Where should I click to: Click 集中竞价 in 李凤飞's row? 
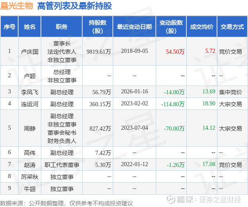[x=231, y=92]
